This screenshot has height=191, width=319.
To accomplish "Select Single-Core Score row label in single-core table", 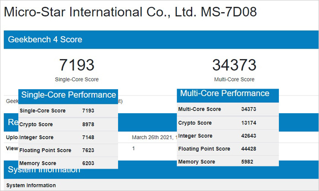I will click(42, 111).
